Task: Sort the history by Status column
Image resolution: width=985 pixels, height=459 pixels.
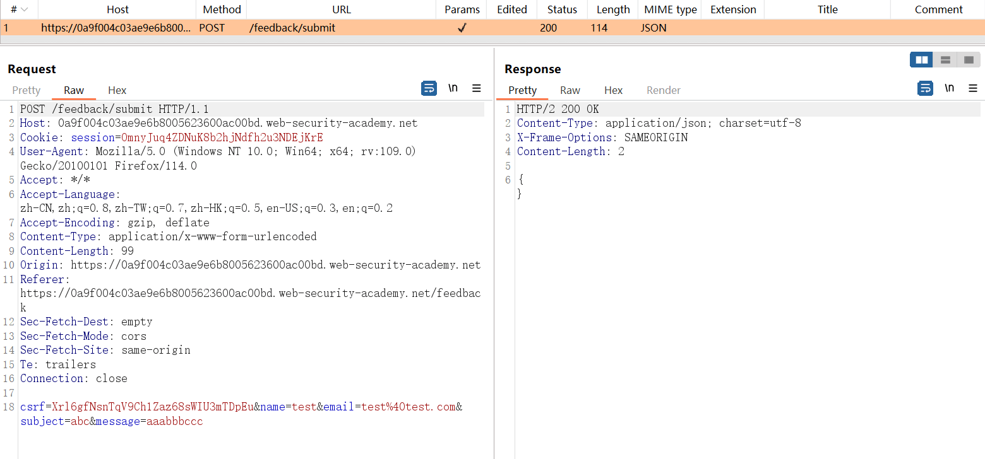Action: coord(562,9)
